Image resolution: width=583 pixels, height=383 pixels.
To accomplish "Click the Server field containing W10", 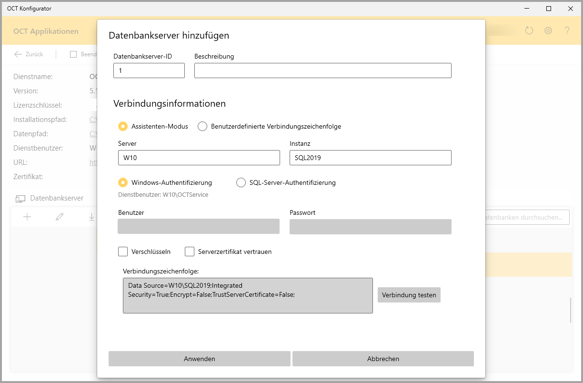I will click(x=199, y=158).
